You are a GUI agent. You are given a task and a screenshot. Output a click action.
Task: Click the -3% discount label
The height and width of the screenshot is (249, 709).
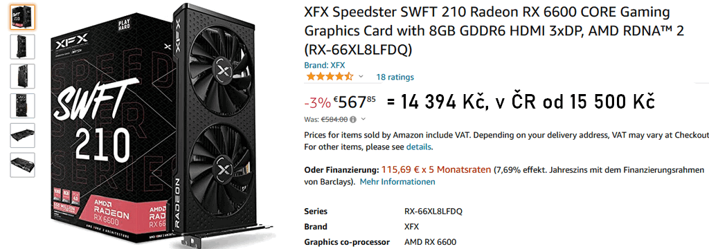point(317,103)
